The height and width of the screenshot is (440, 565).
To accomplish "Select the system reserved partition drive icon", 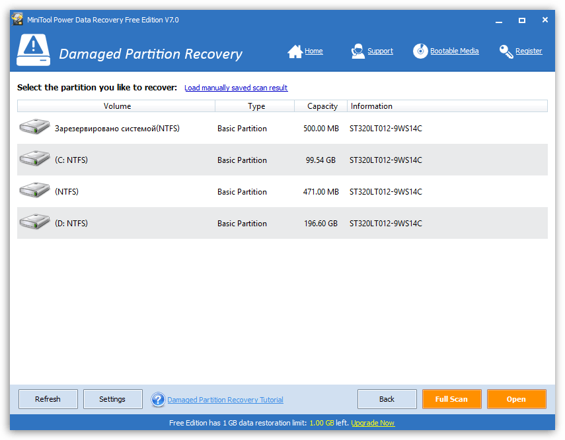I will click(x=34, y=128).
